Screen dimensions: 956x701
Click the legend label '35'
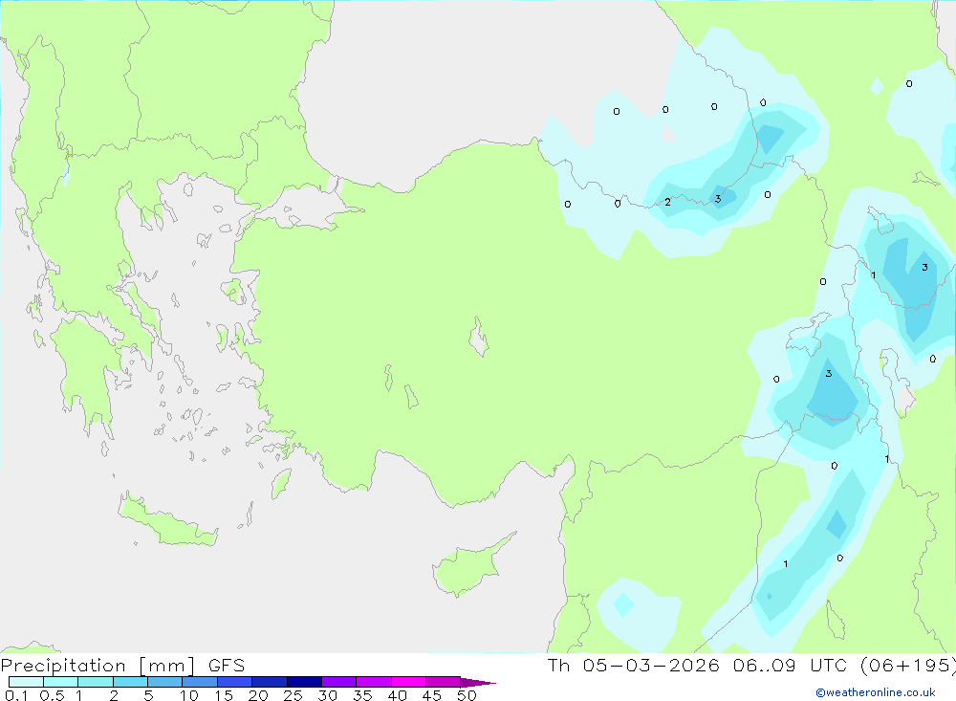pos(362,695)
